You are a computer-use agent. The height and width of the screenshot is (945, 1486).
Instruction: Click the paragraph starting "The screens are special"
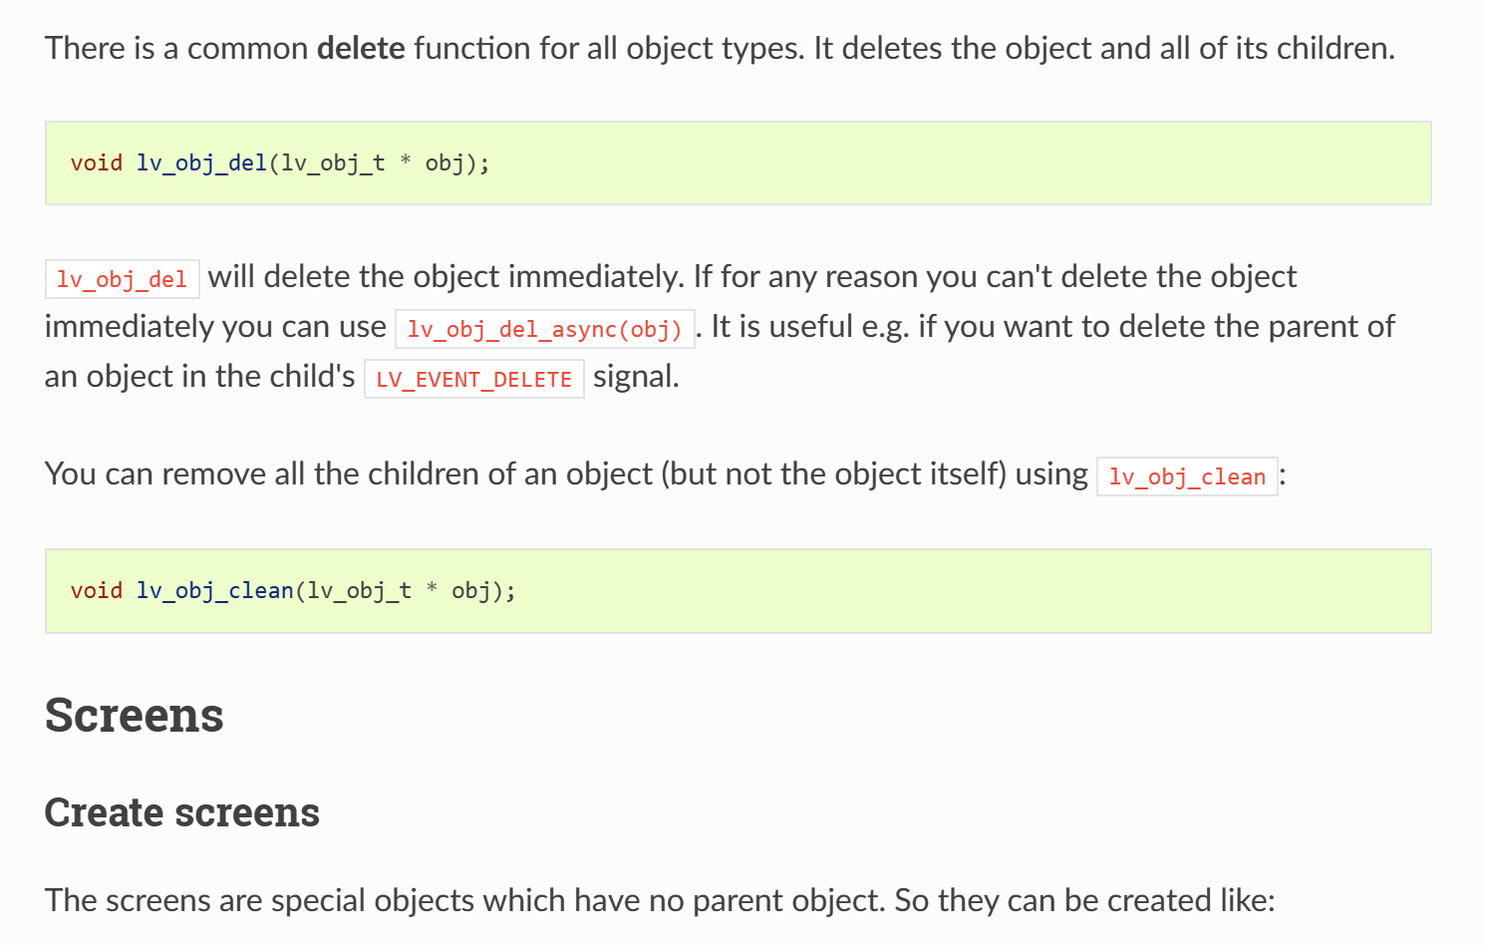click(660, 900)
